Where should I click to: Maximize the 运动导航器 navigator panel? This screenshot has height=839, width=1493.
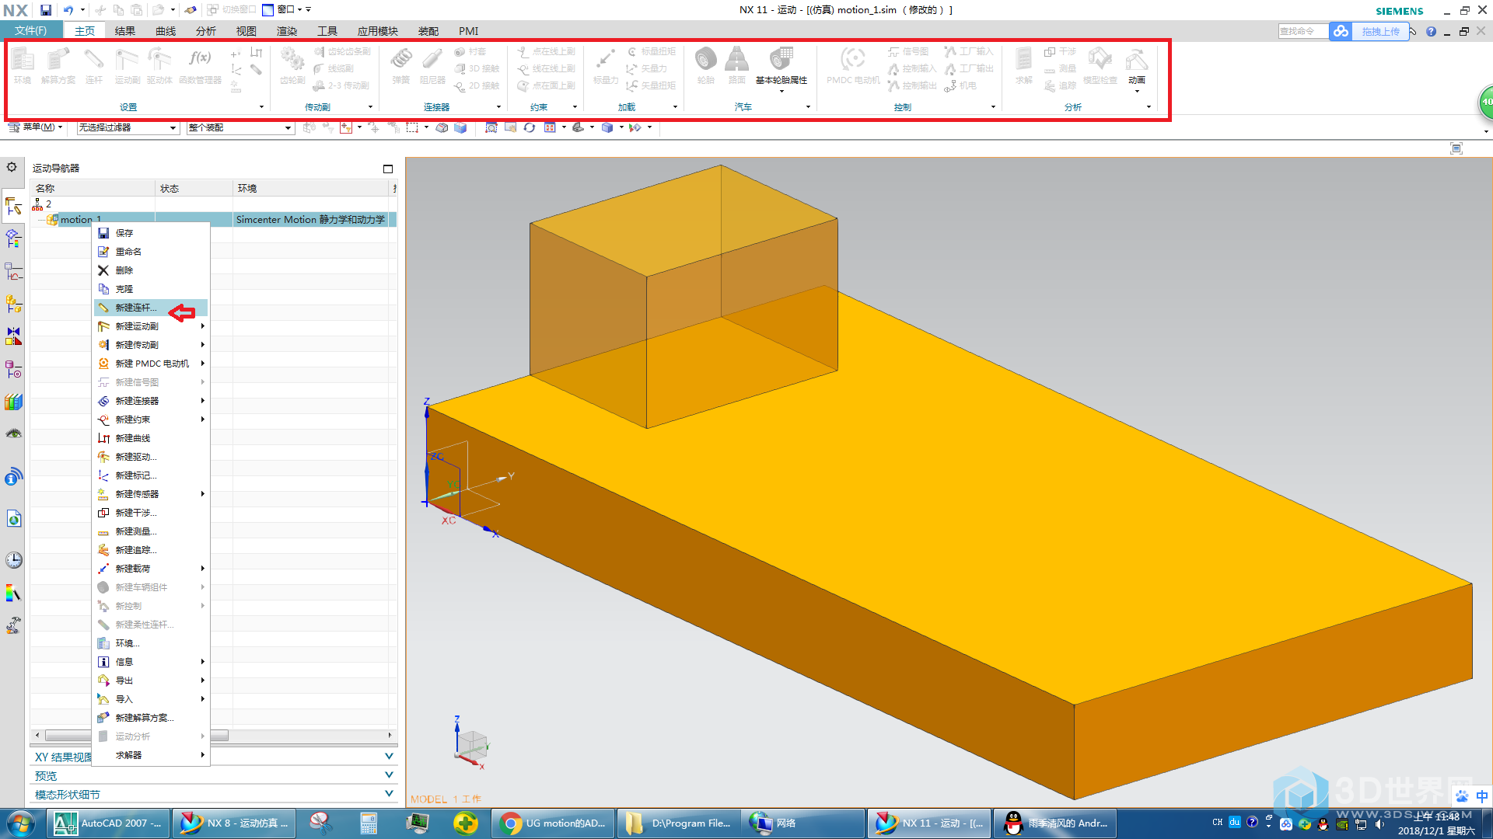(x=388, y=169)
